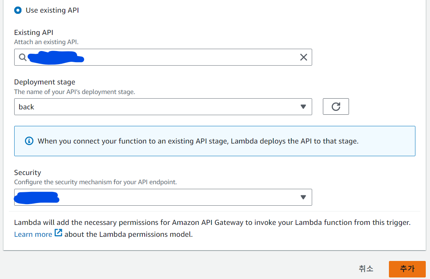Click the magnifier icon in Existing API field

tap(23, 57)
